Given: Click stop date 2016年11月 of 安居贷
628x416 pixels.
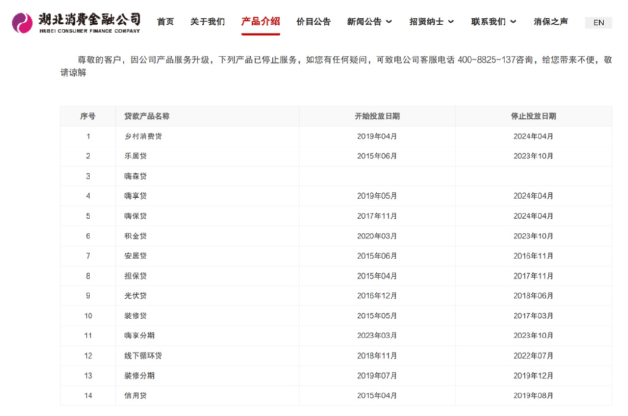Looking at the screenshot, I should [534, 256].
